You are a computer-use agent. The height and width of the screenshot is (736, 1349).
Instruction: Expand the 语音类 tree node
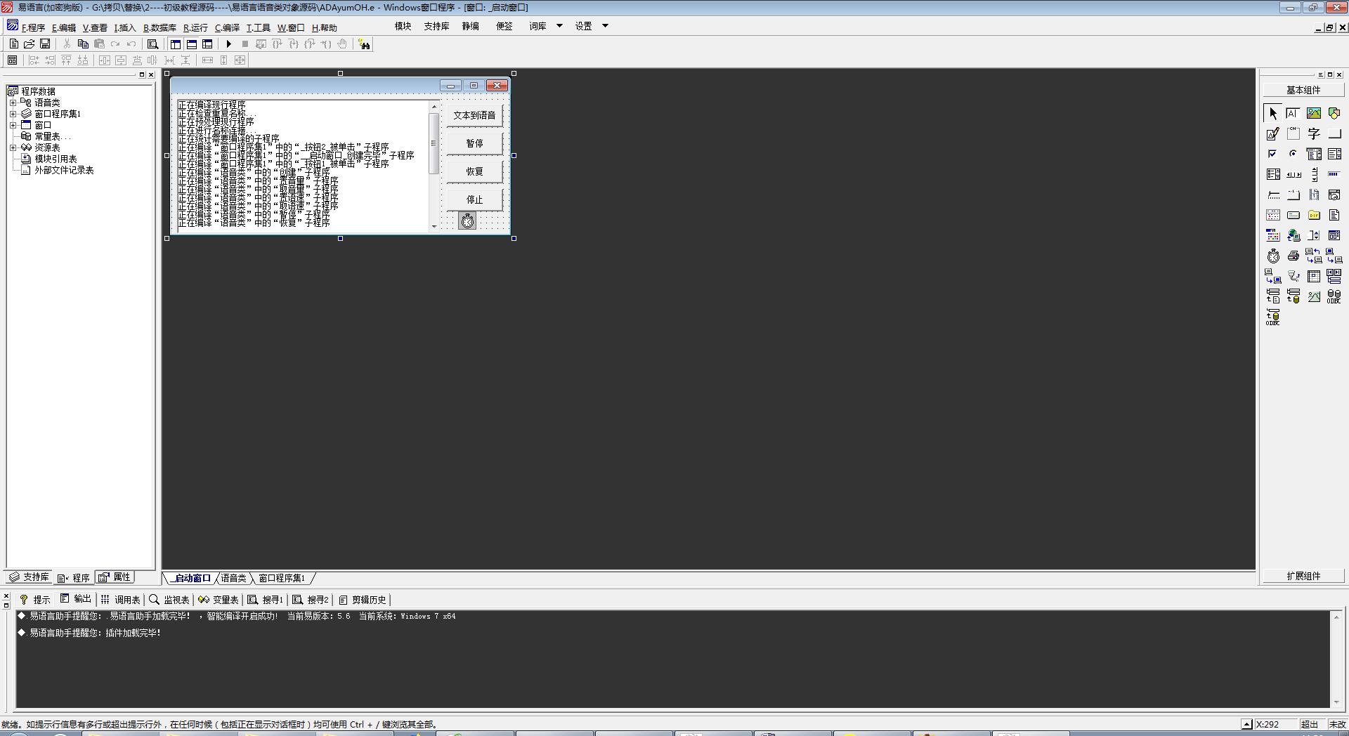tap(13, 103)
